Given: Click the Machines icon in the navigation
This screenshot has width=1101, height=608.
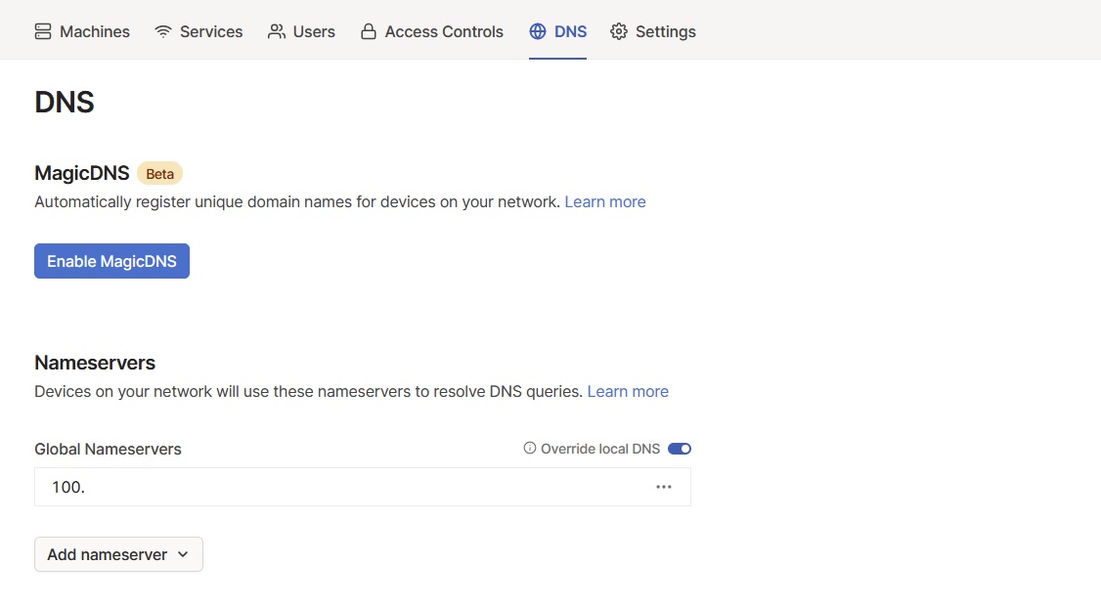Looking at the screenshot, I should point(42,30).
